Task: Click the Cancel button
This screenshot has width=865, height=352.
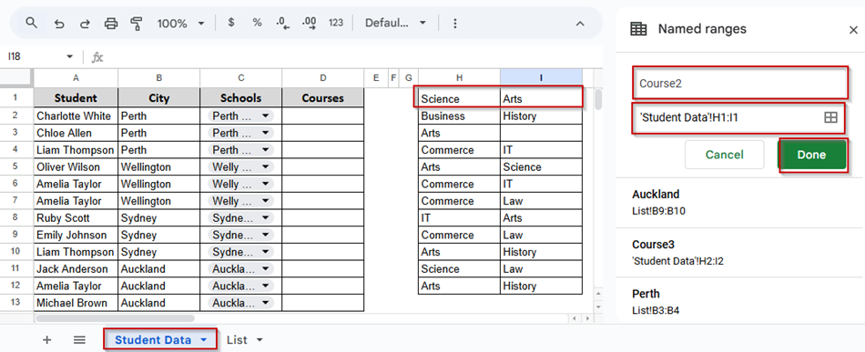Action: tap(725, 155)
